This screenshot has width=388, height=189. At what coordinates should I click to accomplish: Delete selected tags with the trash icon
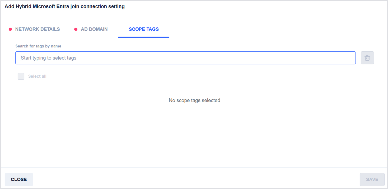click(x=367, y=58)
